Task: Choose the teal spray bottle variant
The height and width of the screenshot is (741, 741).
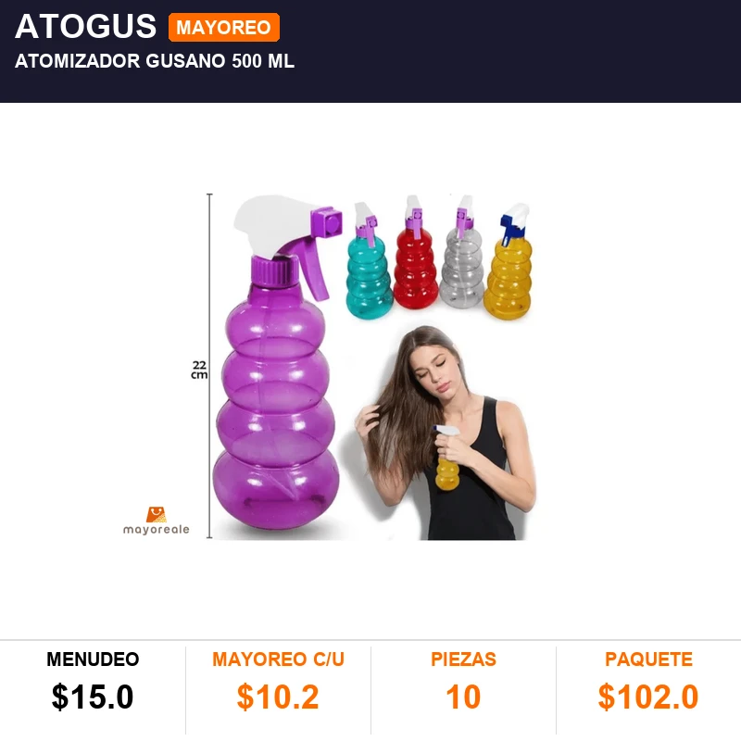Action: point(369,261)
